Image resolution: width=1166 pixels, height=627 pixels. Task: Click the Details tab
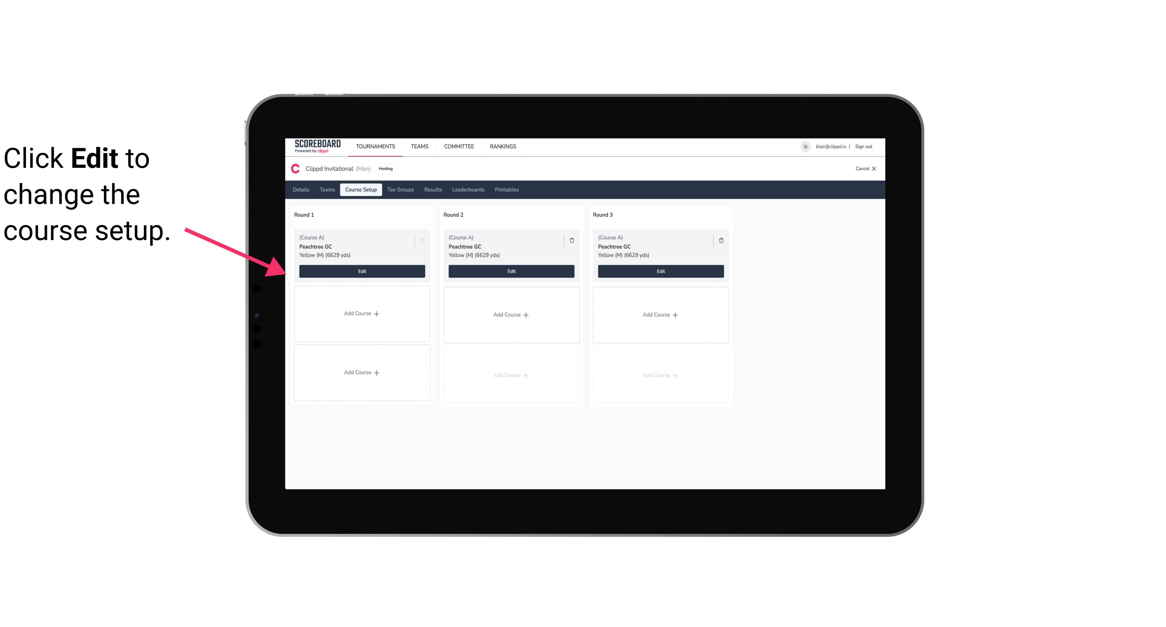click(302, 190)
